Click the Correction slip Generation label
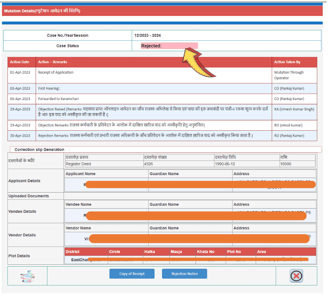Image resolution: width=328 pixels, height=299 pixels. [x=40, y=149]
